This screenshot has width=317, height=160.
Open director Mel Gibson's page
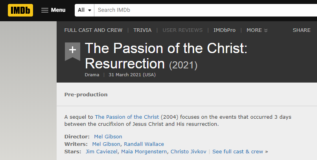(x=108, y=136)
